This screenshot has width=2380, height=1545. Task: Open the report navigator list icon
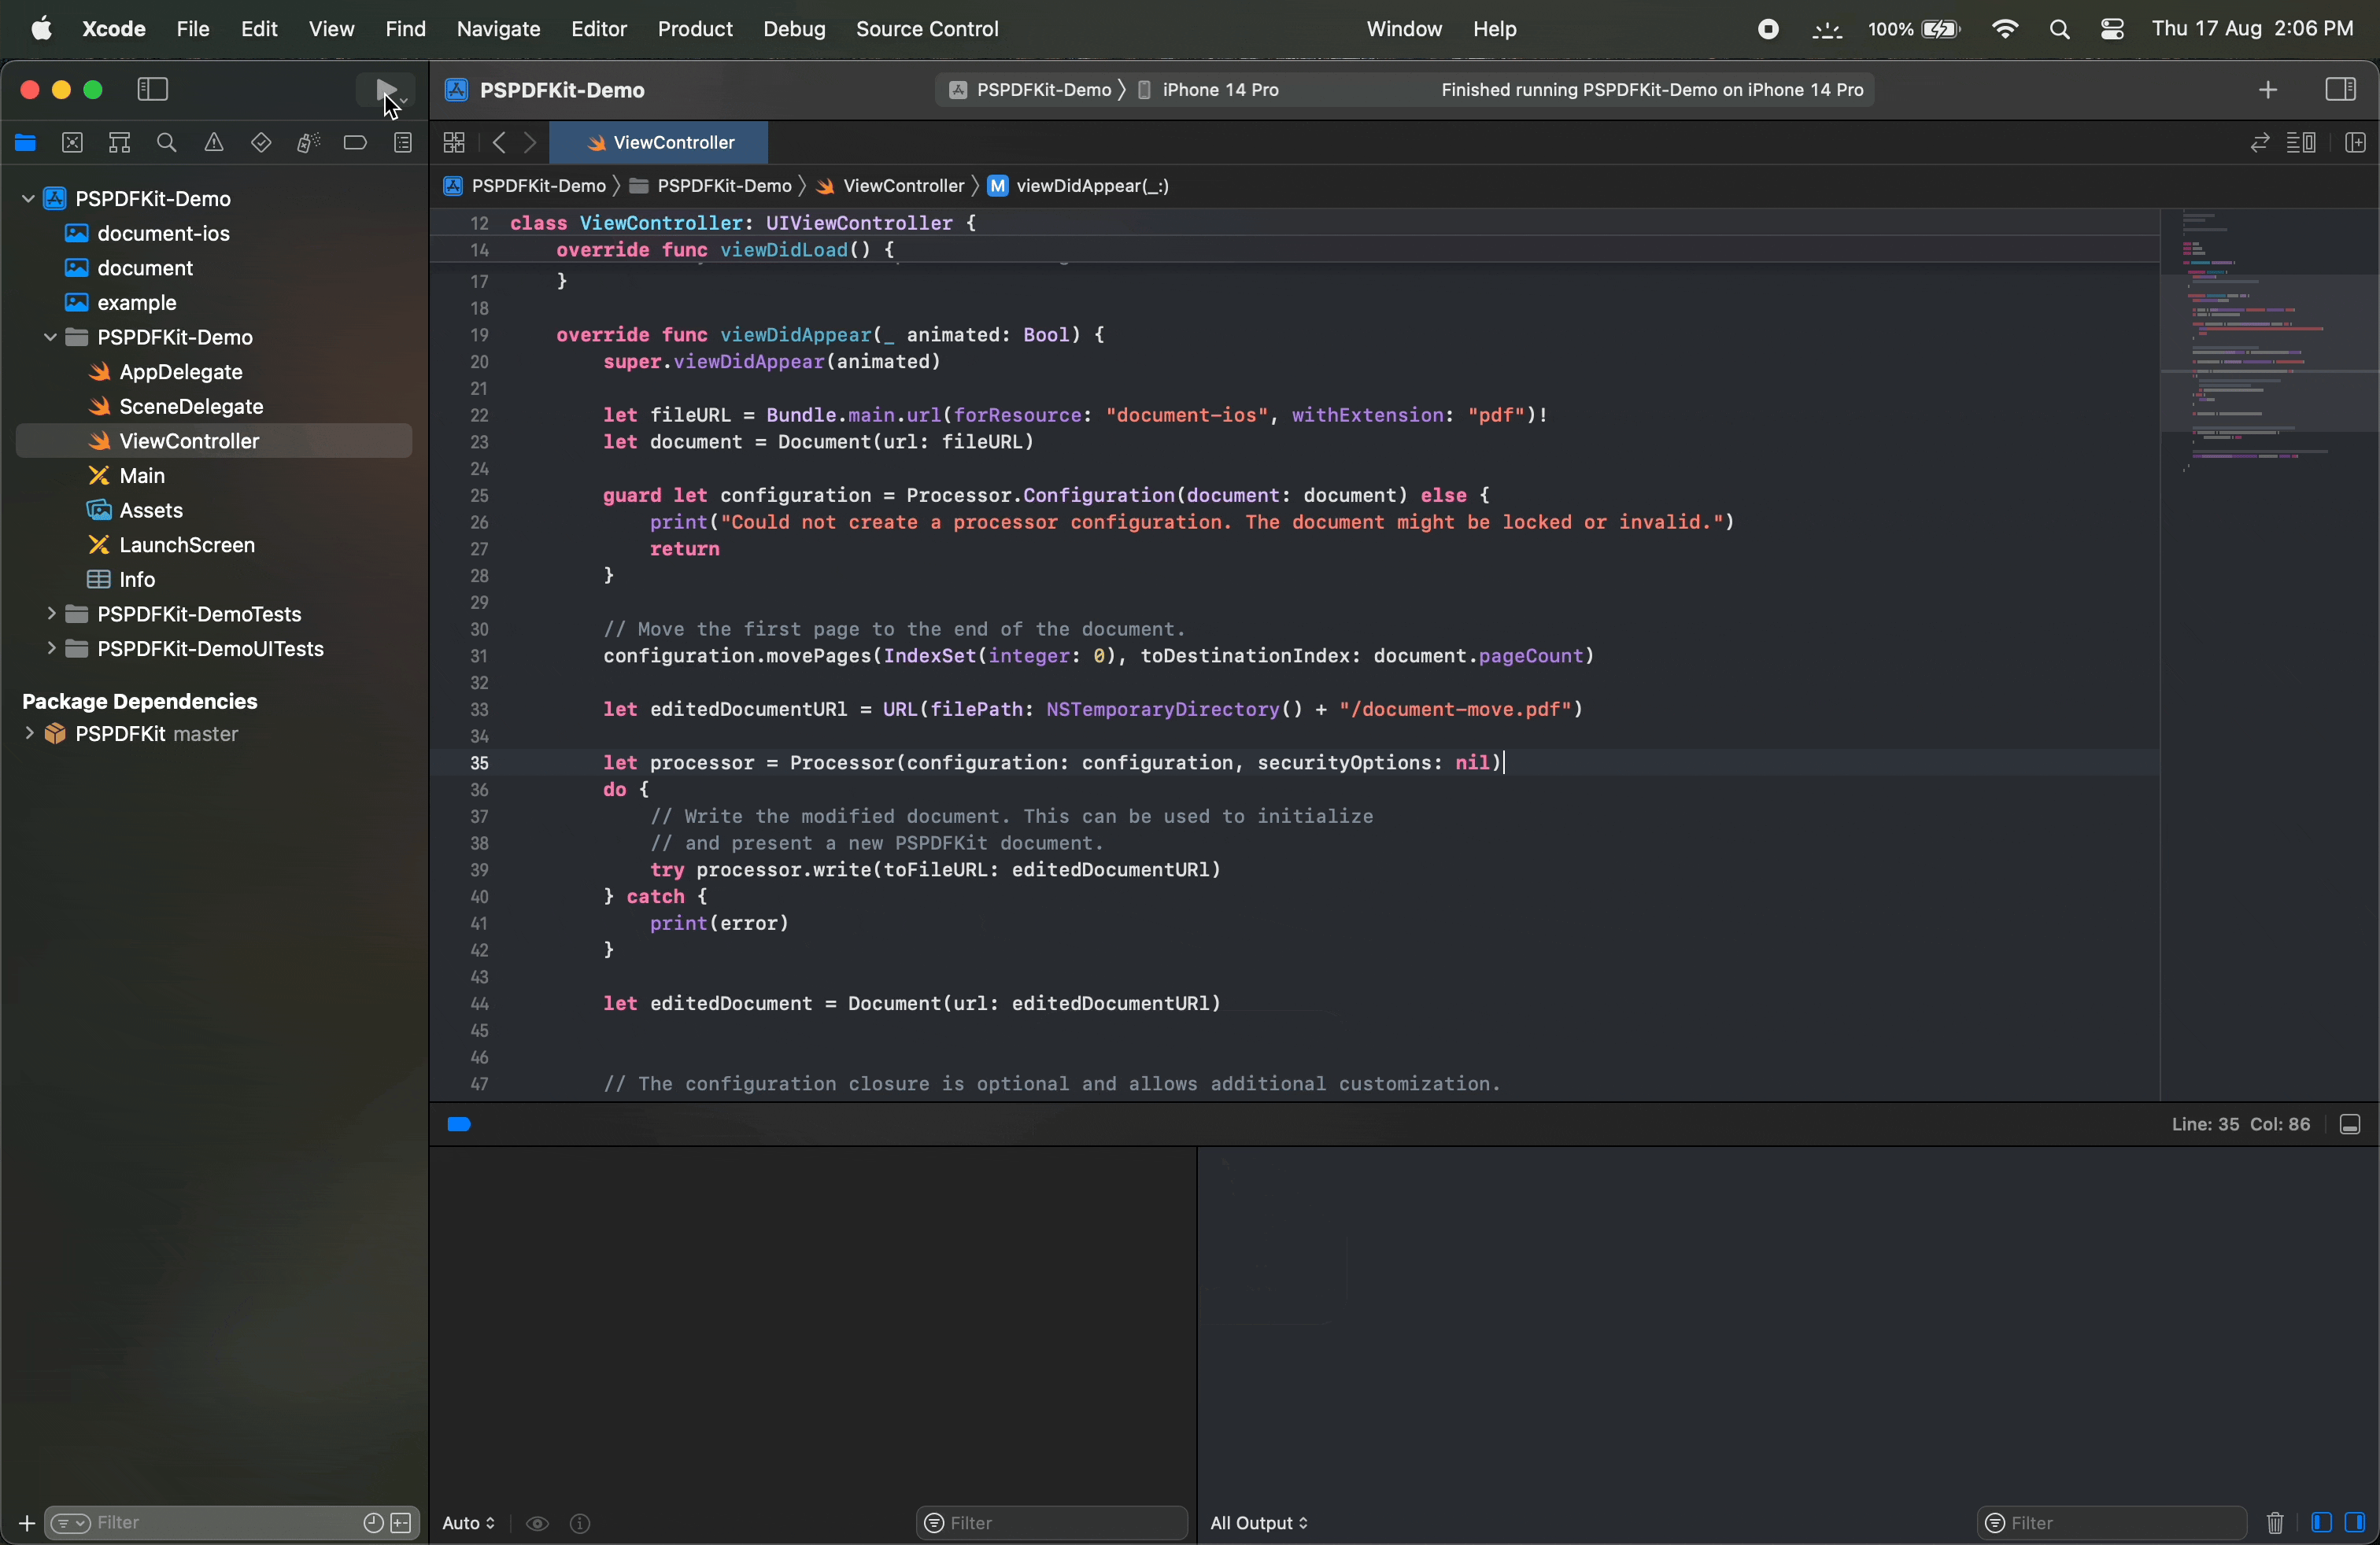click(404, 143)
